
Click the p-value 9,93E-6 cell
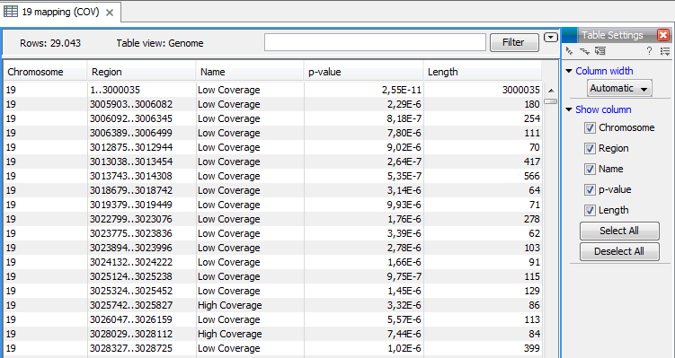click(x=364, y=205)
